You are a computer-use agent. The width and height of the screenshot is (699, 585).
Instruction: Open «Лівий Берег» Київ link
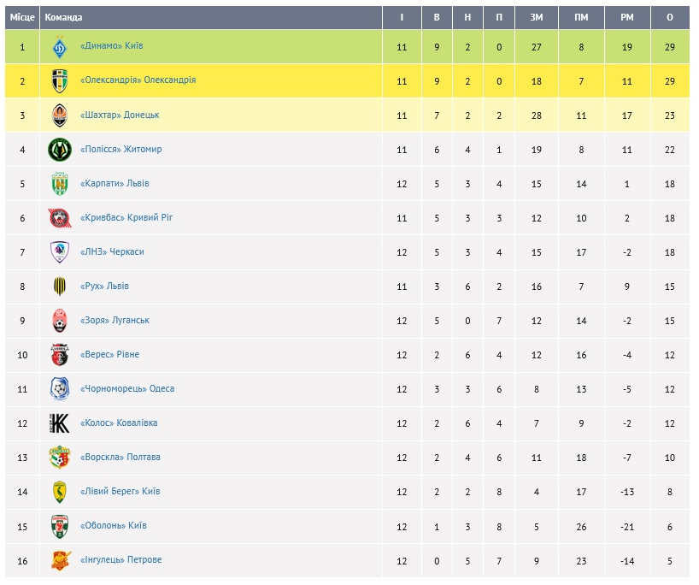[120, 491]
